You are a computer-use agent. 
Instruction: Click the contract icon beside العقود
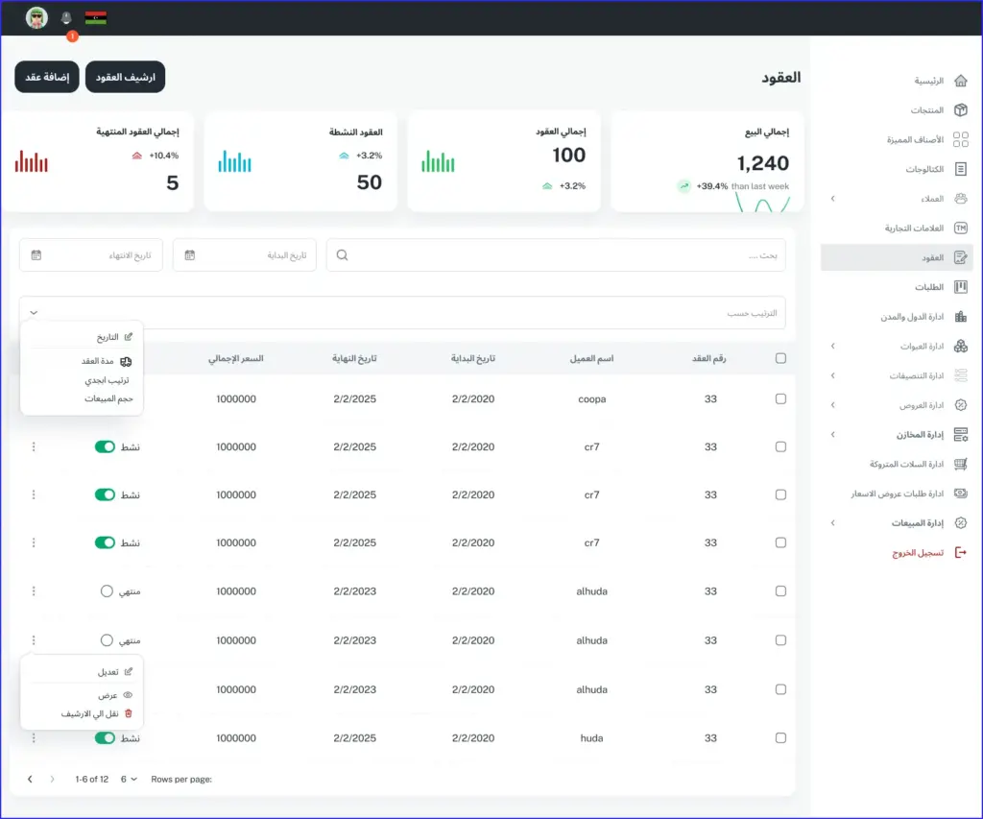tap(960, 257)
